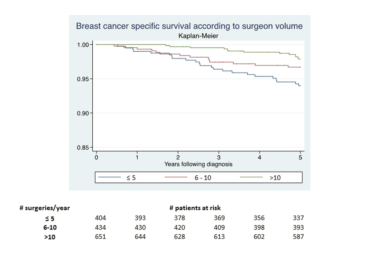Click the blue legend line for ≤ 5

(x=109, y=177)
